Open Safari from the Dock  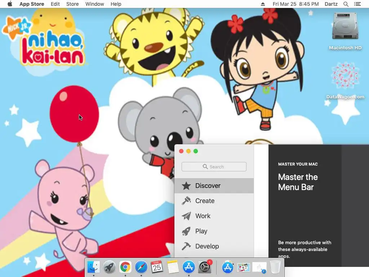tap(141, 267)
